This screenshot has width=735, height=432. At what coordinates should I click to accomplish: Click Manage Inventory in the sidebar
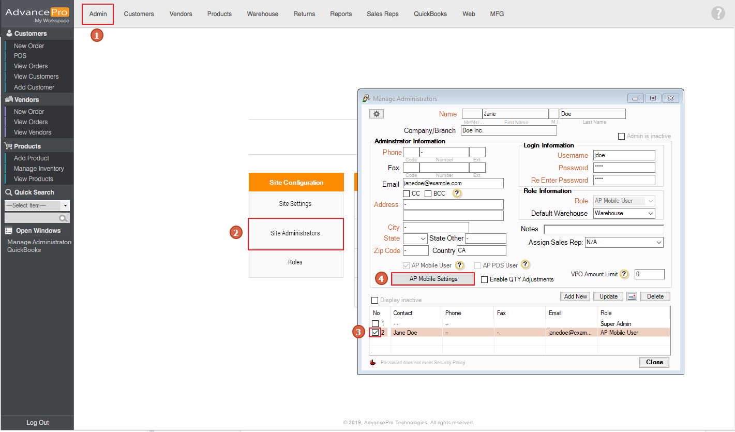click(x=39, y=169)
